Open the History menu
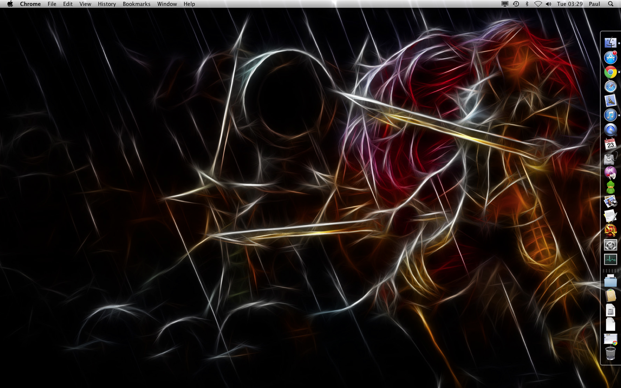This screenshot has width=621, height=388. click(107, 4)
